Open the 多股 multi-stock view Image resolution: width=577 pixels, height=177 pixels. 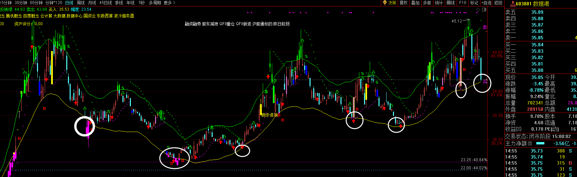tap(427, 3)
